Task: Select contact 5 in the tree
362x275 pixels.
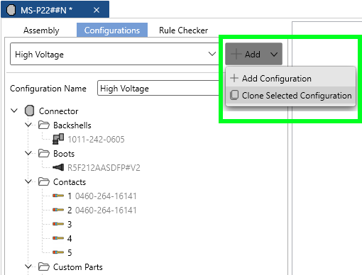Action: click(70, 252)
